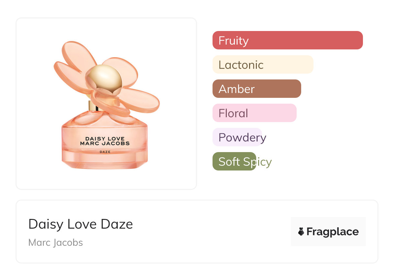Click the small DAZE label on bottle
The image size is (394, 279).
pyautogui.click(x=104, y=151)
